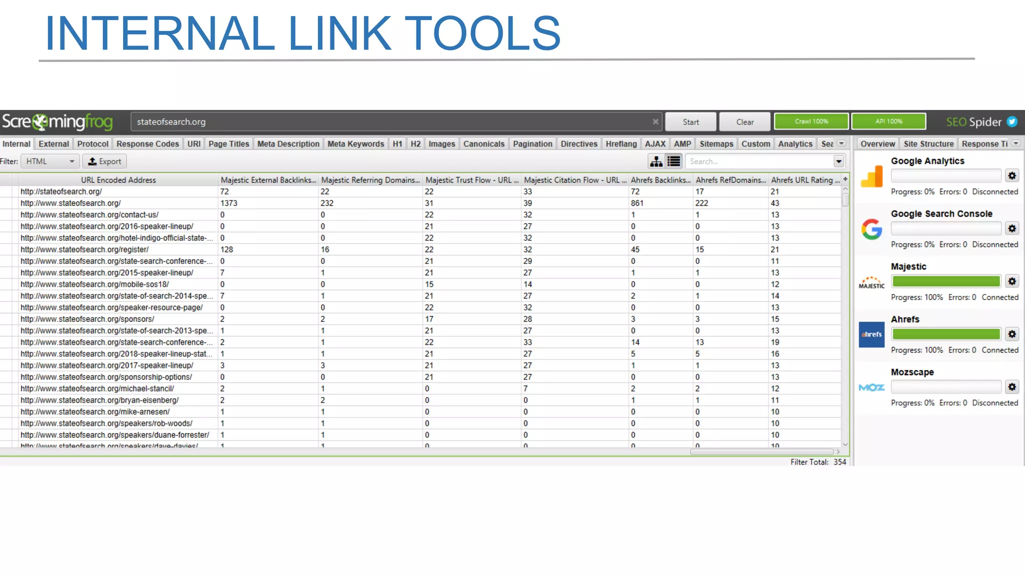Click the Crawl 100% progress button
Screen dimensions: 1025x576
[x=811, y=121]
